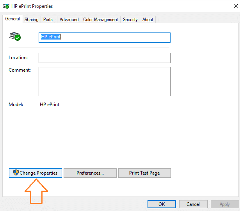Close the HP ePrint Properties window
The width and height of the screenshot is (240, 211).
[x=236, y=6]
